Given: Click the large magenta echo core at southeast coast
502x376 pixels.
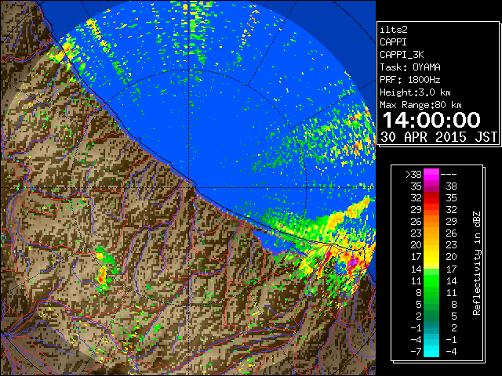Looking at the screenshot, I should tap(352, 263).
